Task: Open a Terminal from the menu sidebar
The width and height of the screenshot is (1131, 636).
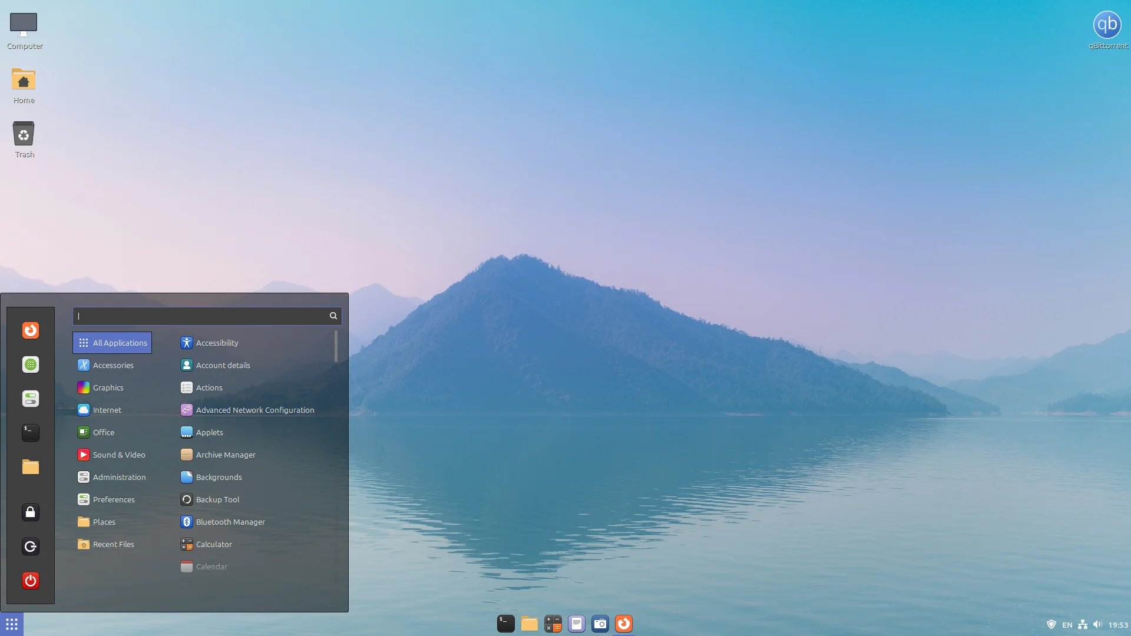Action: (x=30, y=433)
